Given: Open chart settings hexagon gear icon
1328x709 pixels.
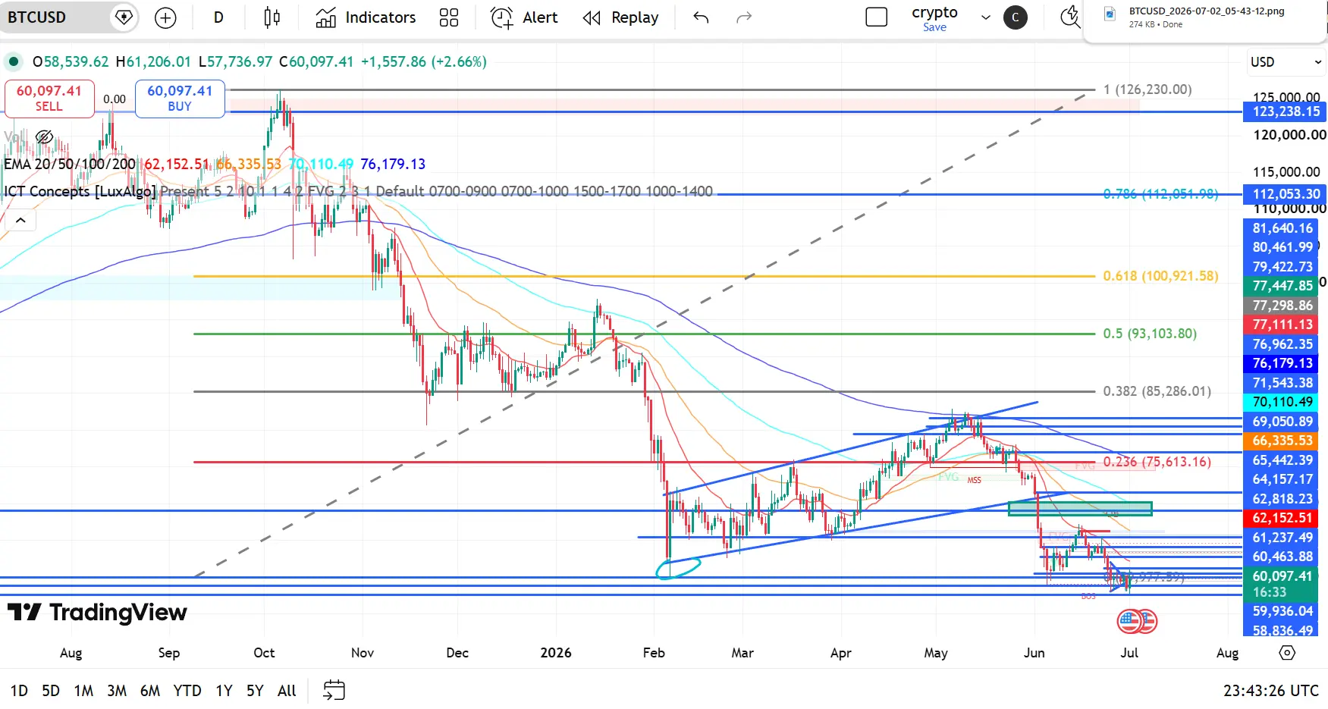Looking at the screenshot, I should (1287, 652).
